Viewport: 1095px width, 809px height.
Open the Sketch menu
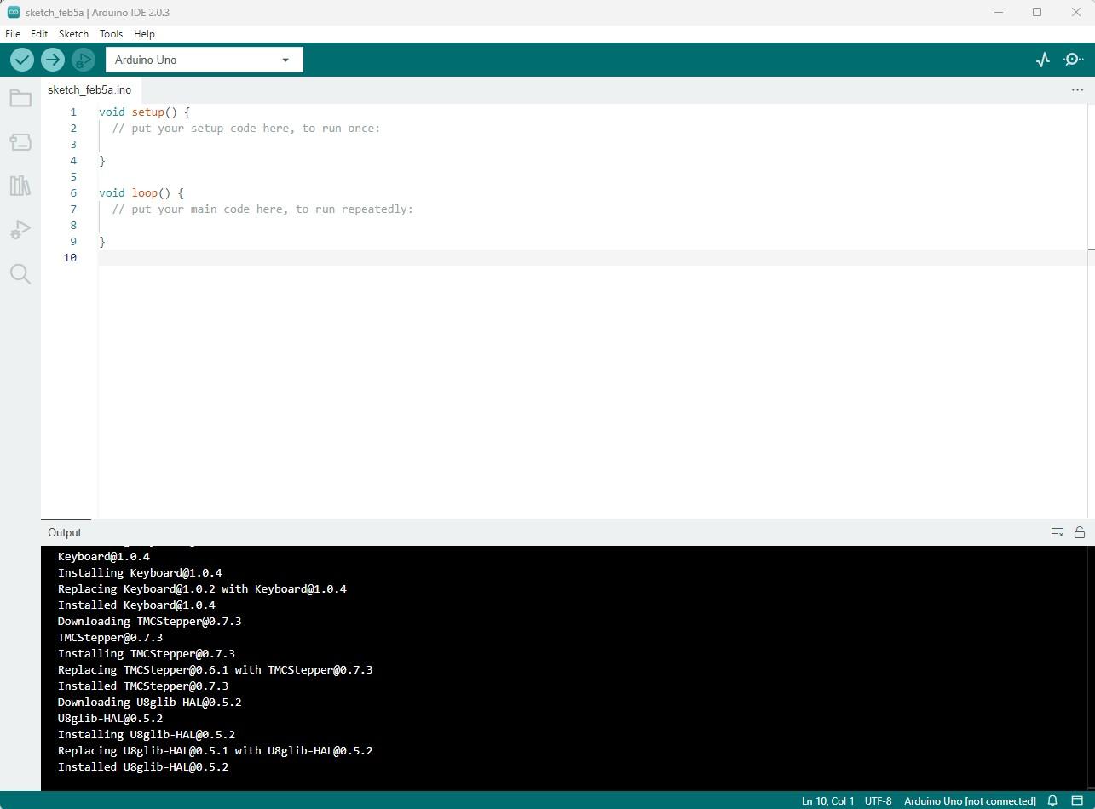click(73, 34)
